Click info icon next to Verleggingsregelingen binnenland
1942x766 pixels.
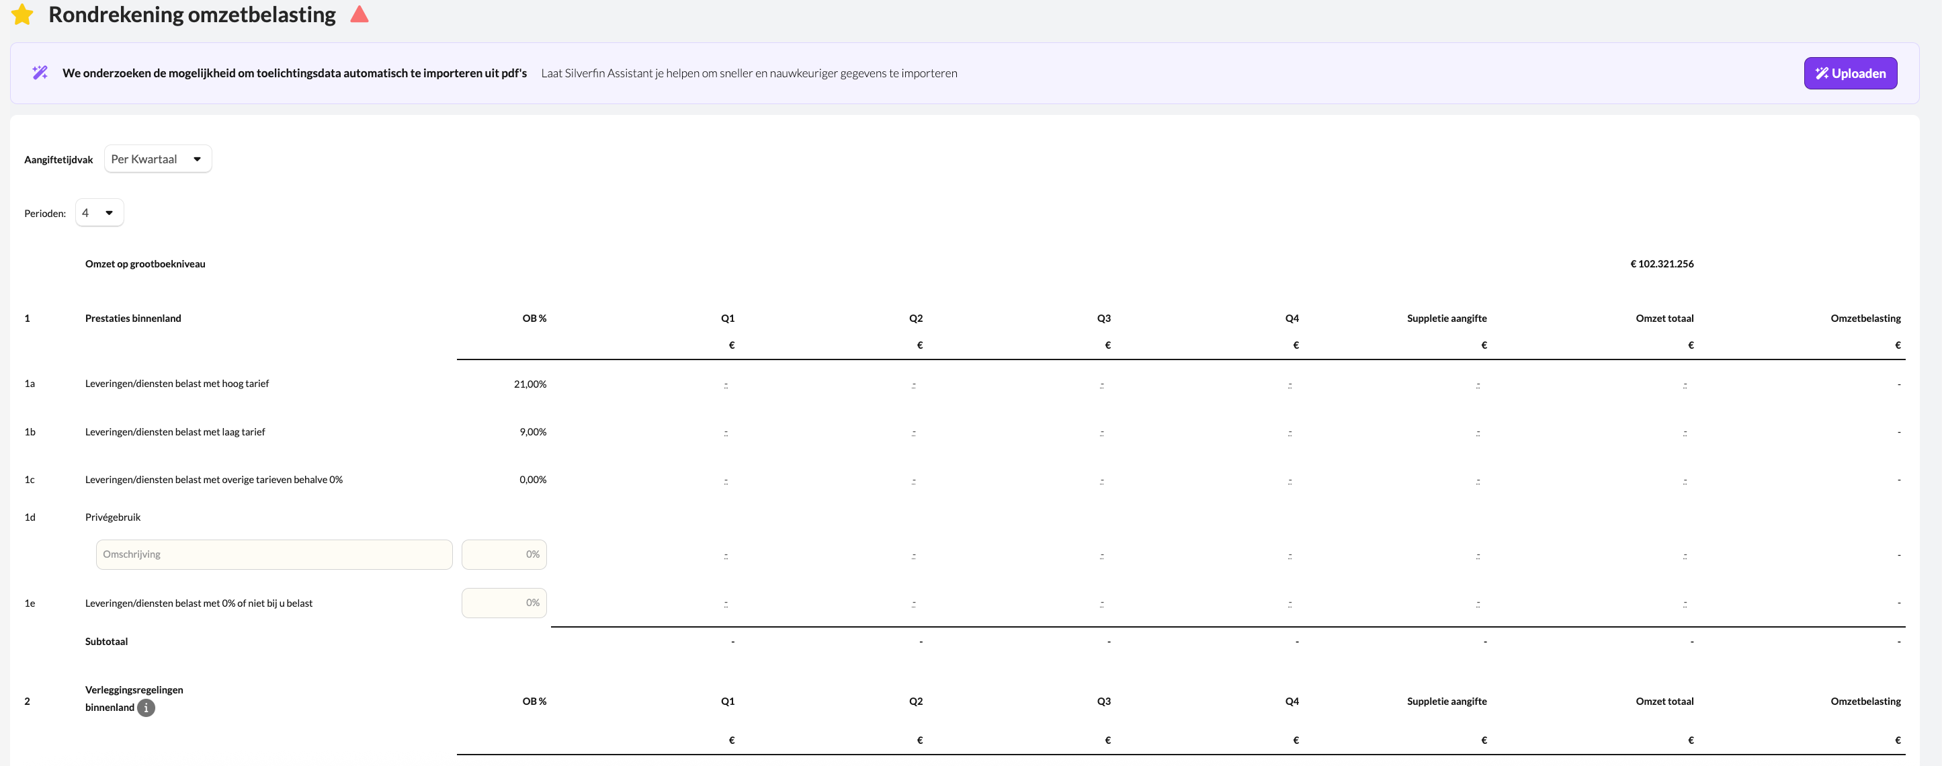(x=146, y=708)
